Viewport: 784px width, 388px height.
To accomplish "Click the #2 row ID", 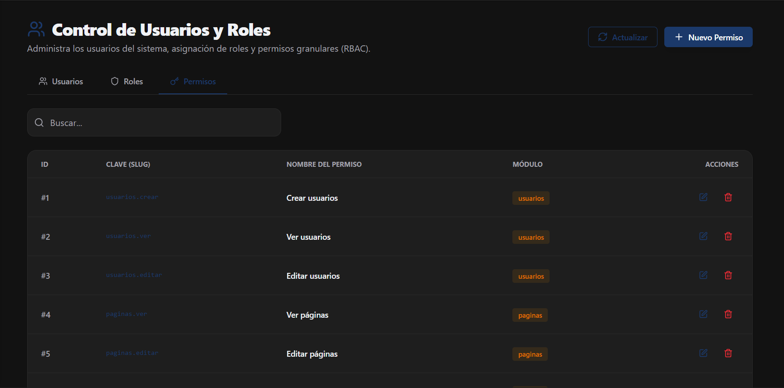I will pyautogui.click(x=45, y=237).
